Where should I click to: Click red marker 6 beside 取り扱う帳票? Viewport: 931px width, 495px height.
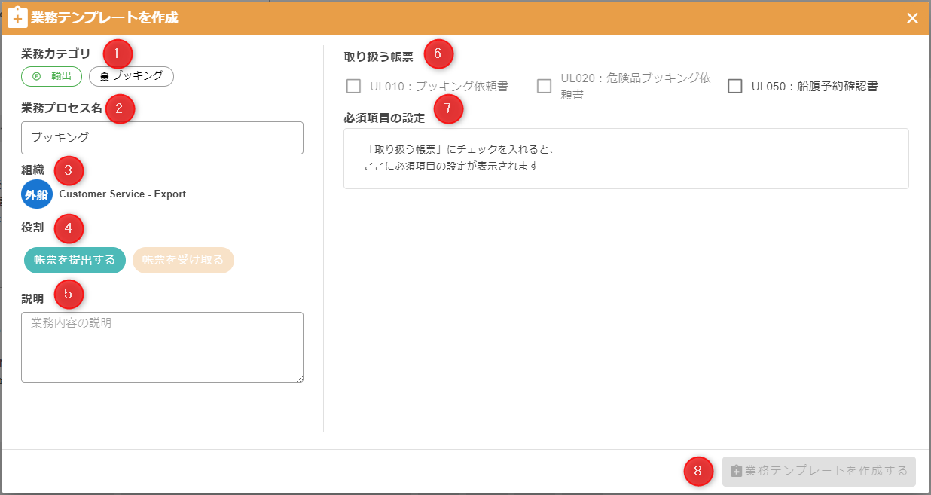click(x=438, y=53)
